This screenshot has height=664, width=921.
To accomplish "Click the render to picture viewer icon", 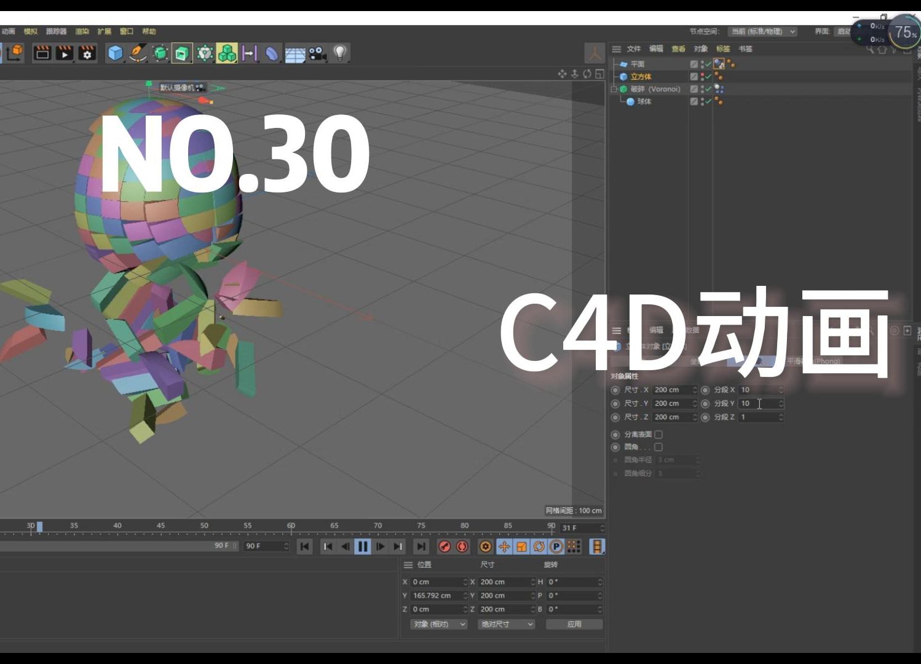I will coord(65,53).
